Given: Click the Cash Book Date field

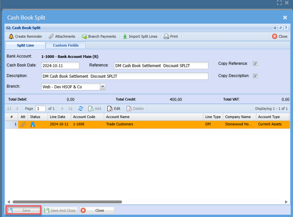Looking at the screenshot, I should coord(60,65).
